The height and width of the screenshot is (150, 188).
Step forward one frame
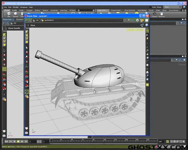point(26,141)
